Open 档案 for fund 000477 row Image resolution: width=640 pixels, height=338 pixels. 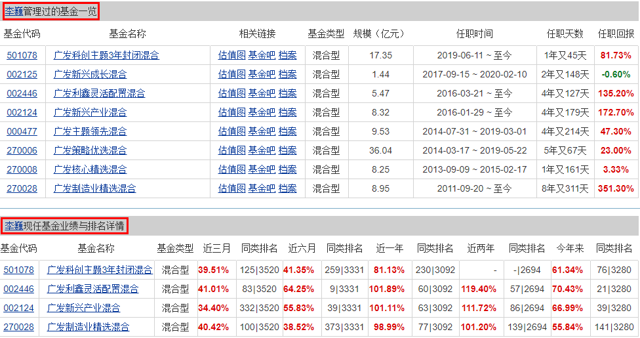287,132
